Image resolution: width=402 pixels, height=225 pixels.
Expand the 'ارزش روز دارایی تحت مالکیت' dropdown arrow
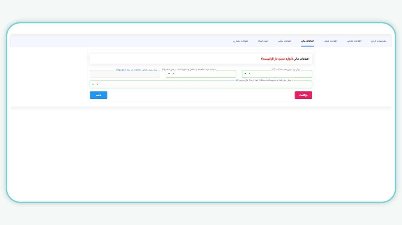click(245, 74)
